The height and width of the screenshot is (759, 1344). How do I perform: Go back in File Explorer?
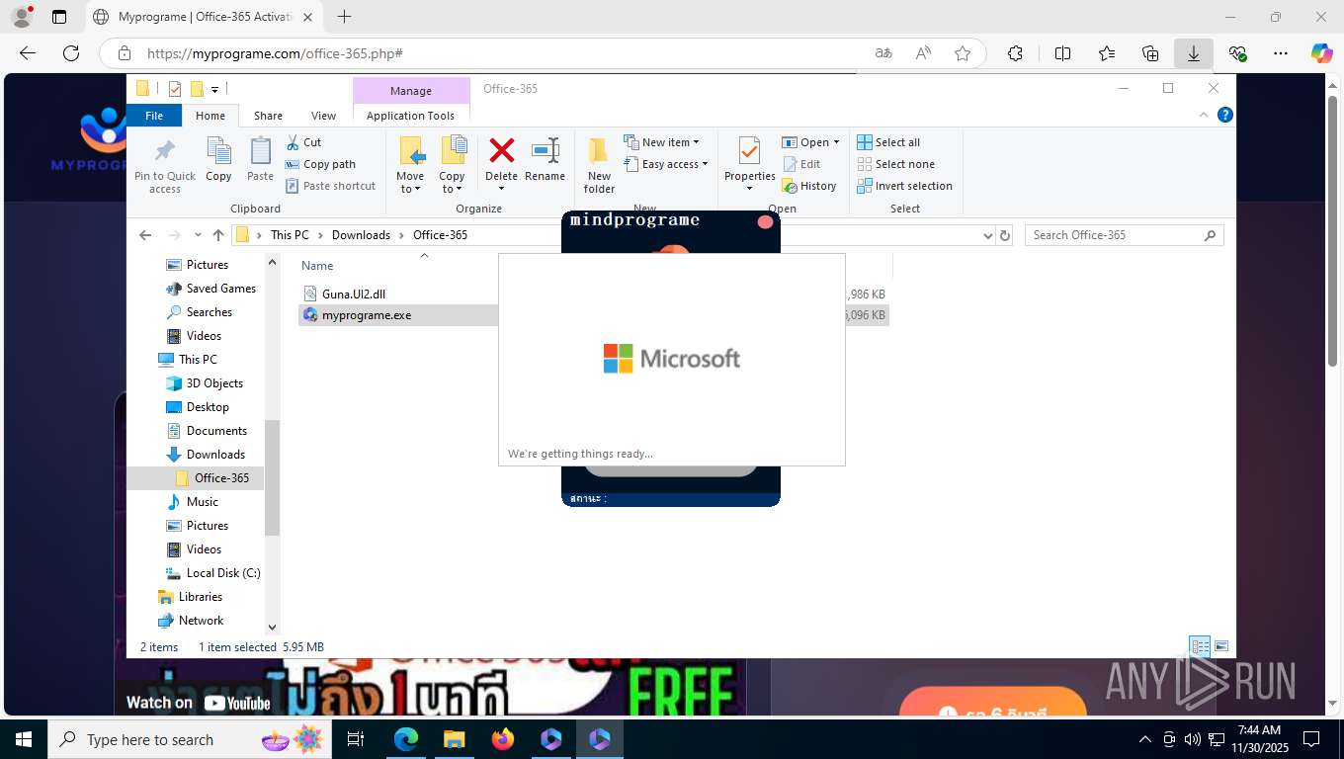(x=145, y=235)
